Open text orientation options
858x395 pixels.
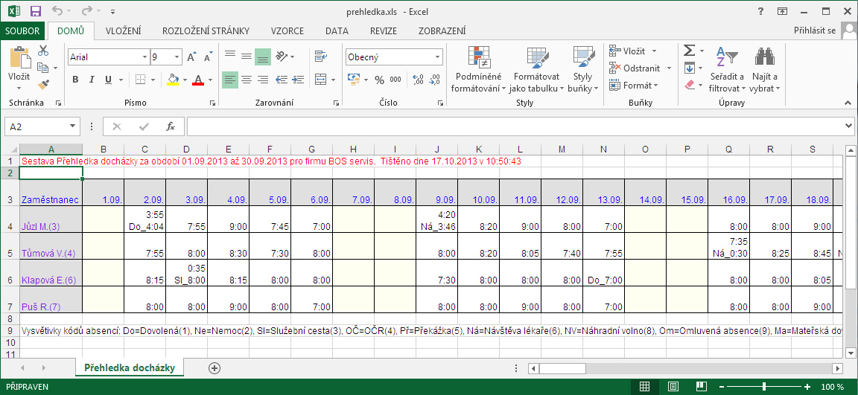(x=284, y=57)
